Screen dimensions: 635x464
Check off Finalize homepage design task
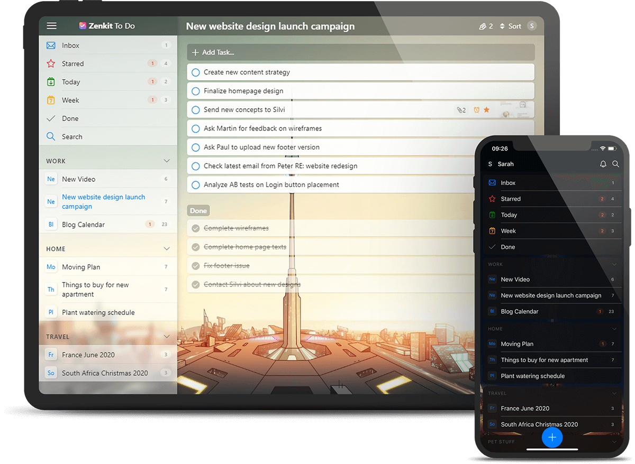click(196, 91)
